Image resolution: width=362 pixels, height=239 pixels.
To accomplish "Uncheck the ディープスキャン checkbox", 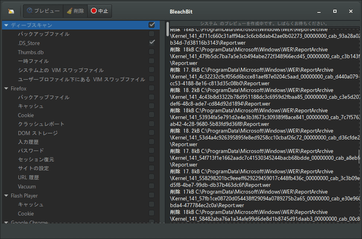I will coord(151,25).
